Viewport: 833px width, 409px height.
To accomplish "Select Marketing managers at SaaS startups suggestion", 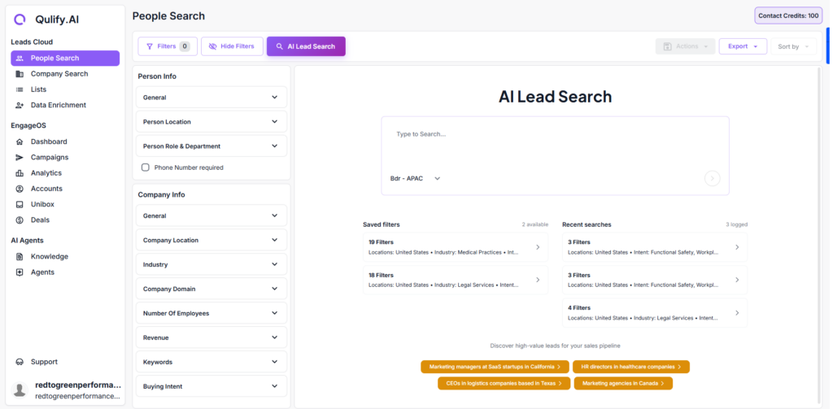I will [x=495, y=367].
